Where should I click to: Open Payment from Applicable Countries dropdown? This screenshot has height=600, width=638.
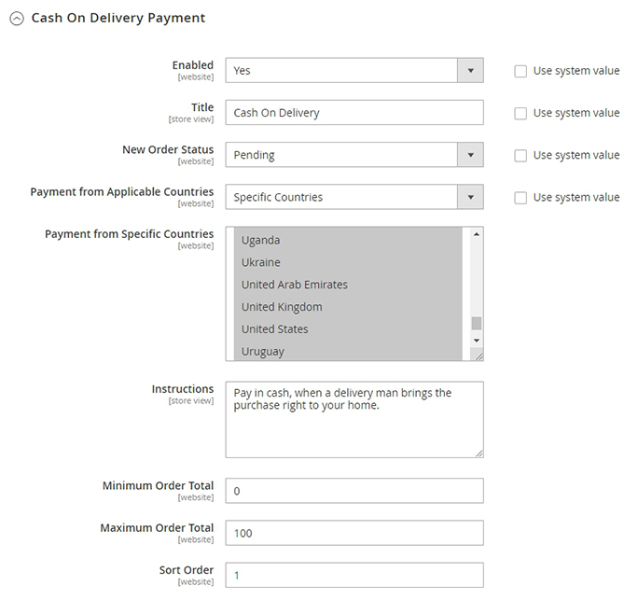[354, 197]
